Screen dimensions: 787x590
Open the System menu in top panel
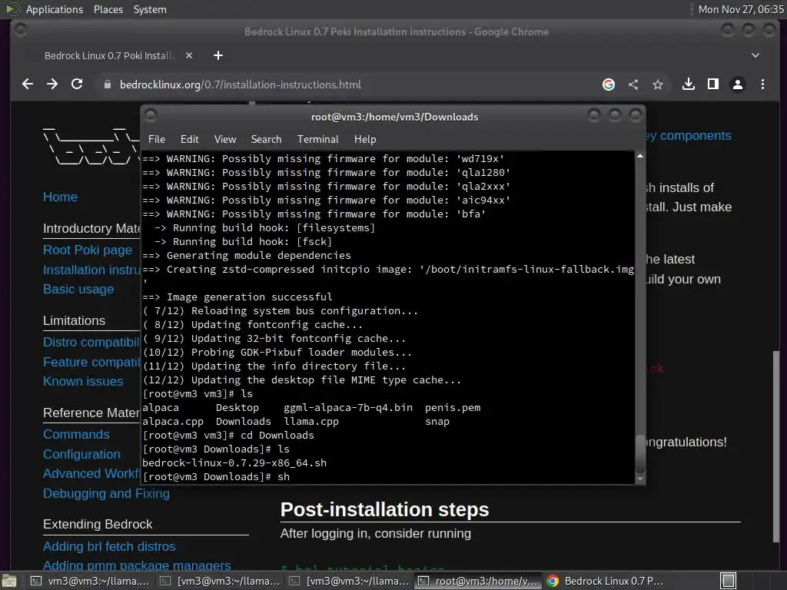[150, 9]
